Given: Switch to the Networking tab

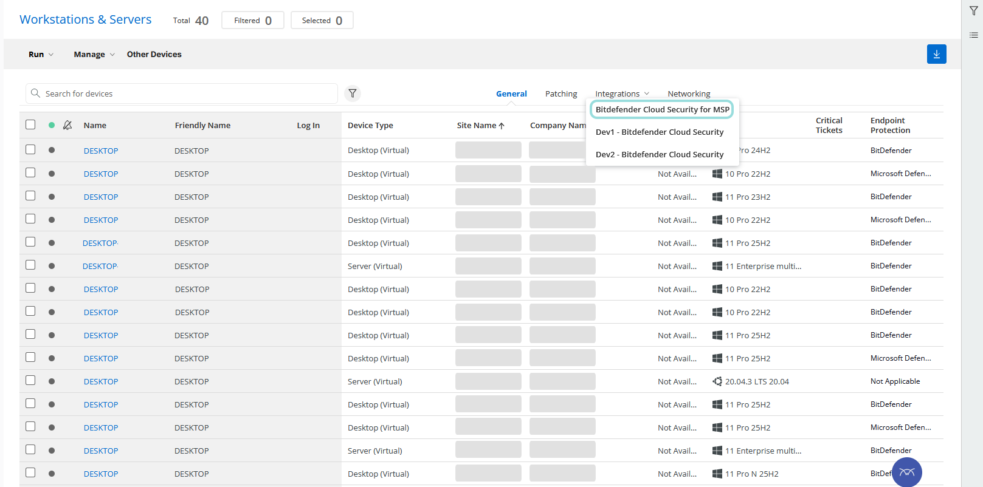Looking at the screenshot, I should (689, 94).
